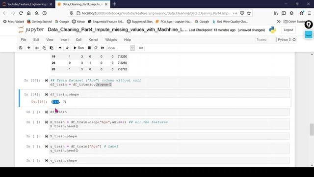The width and height of the screenshot is (314, 177).
Task: Open page actions three-dot menu
Action: 235,13
